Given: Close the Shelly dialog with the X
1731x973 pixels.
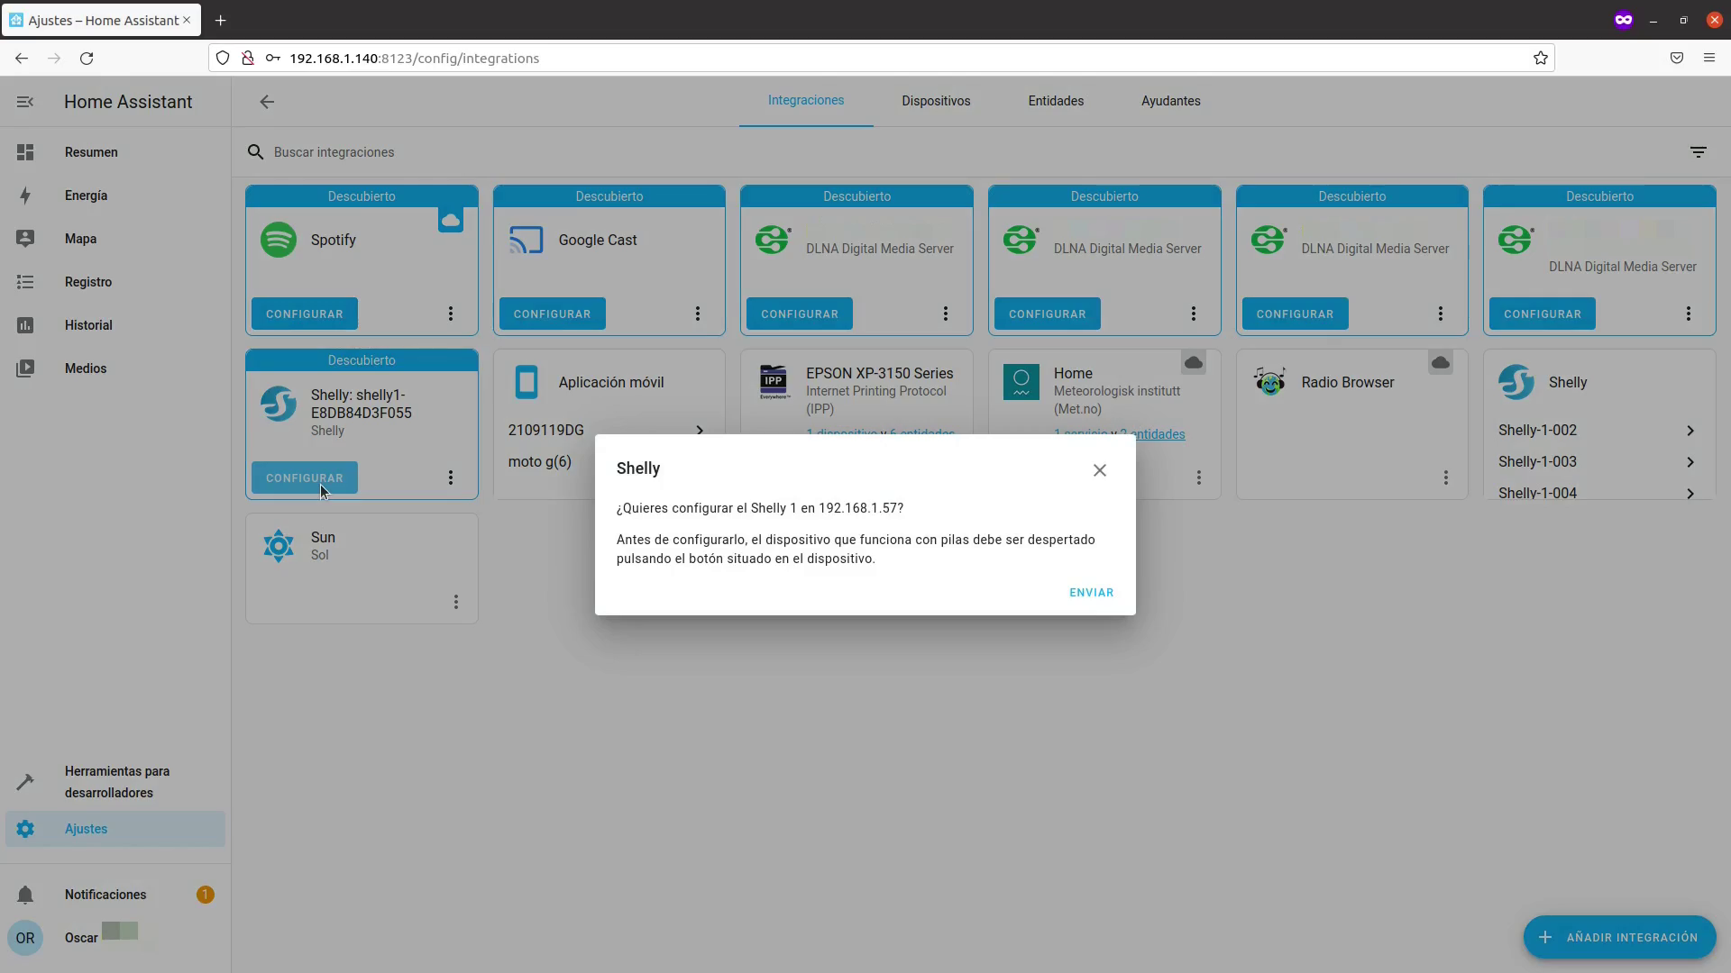Looking at the screenshot, I should (1099, 470).
